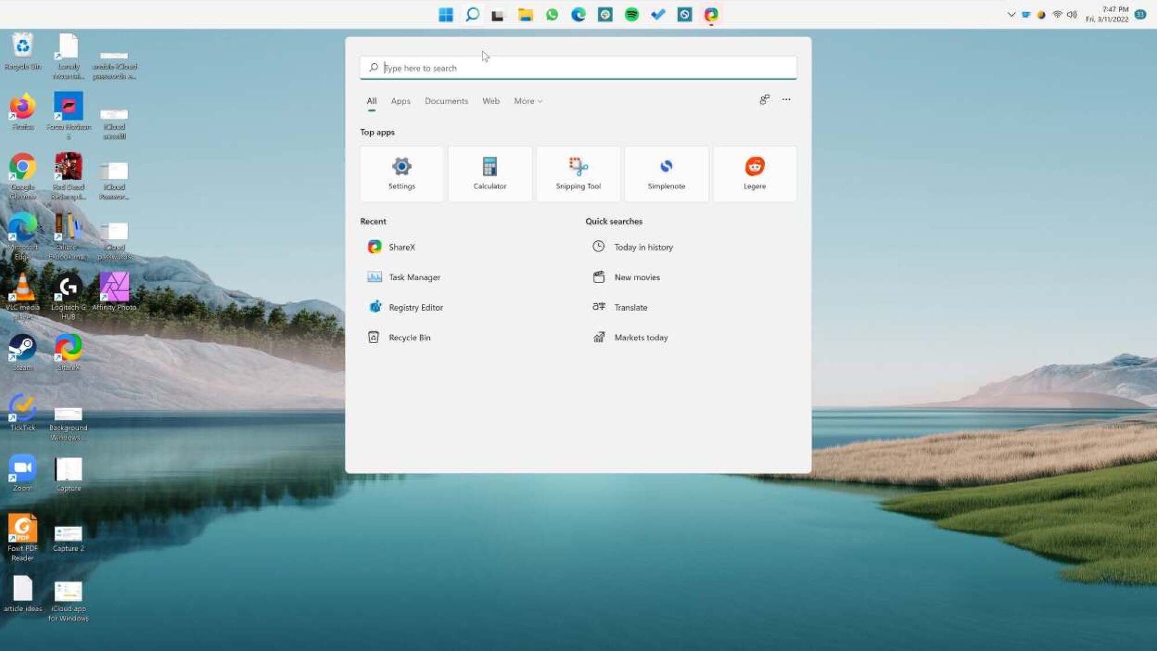The image size is (1157, 651).
Task: Open quick search Today in history
Action: (x=644, y=247)
